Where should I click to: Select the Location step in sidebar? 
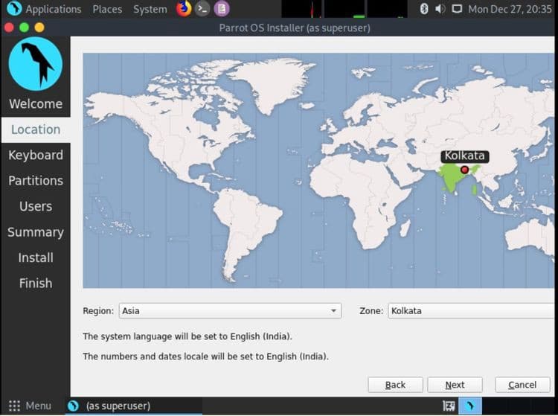click(x=36, y=129)
